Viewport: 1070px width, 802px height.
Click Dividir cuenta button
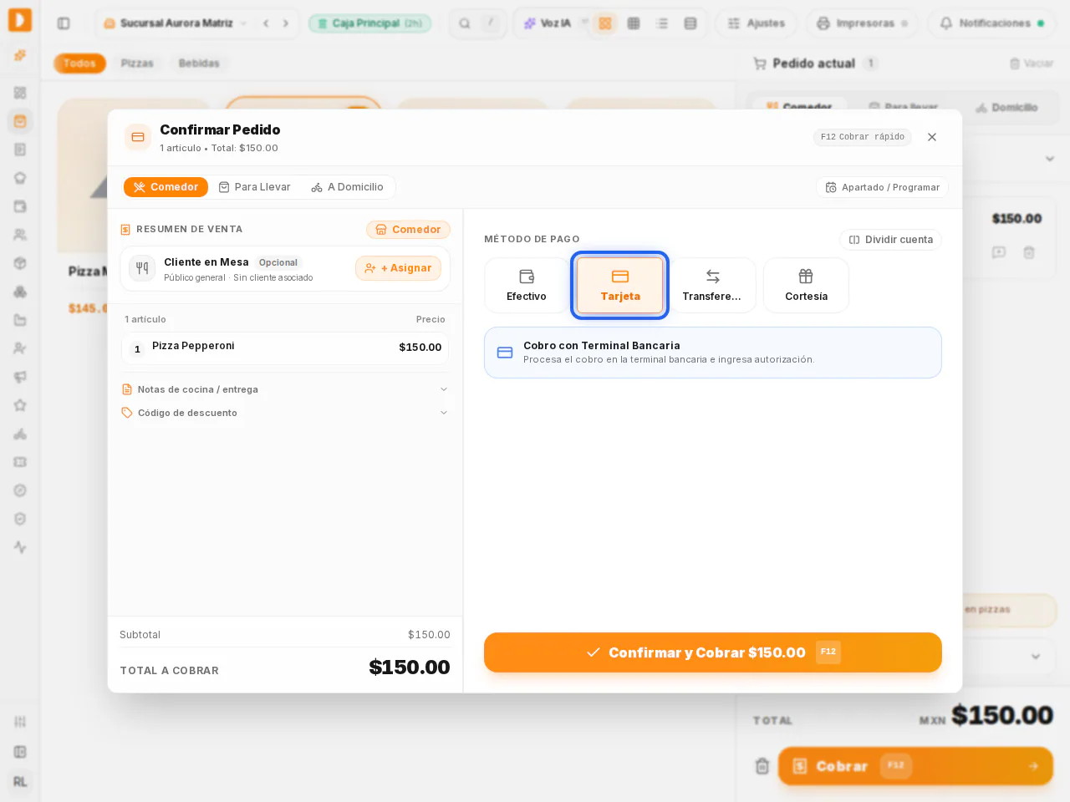click(x=890, y=240)
